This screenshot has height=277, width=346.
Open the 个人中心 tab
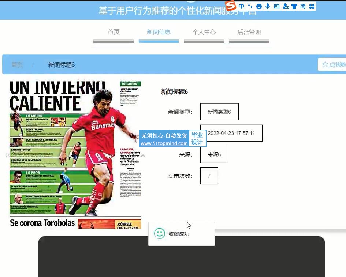[204, 33]
